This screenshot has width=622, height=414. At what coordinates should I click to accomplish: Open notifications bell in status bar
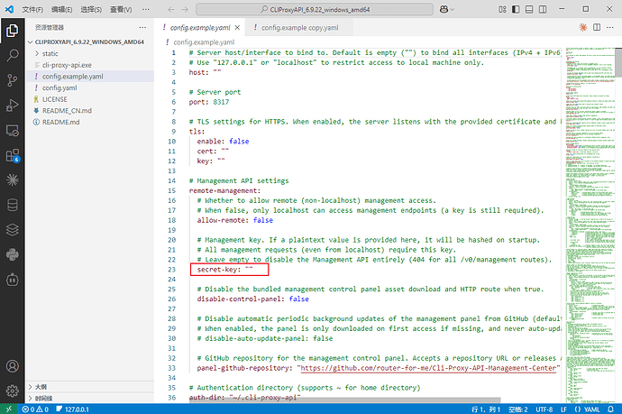tap(611, 409)
